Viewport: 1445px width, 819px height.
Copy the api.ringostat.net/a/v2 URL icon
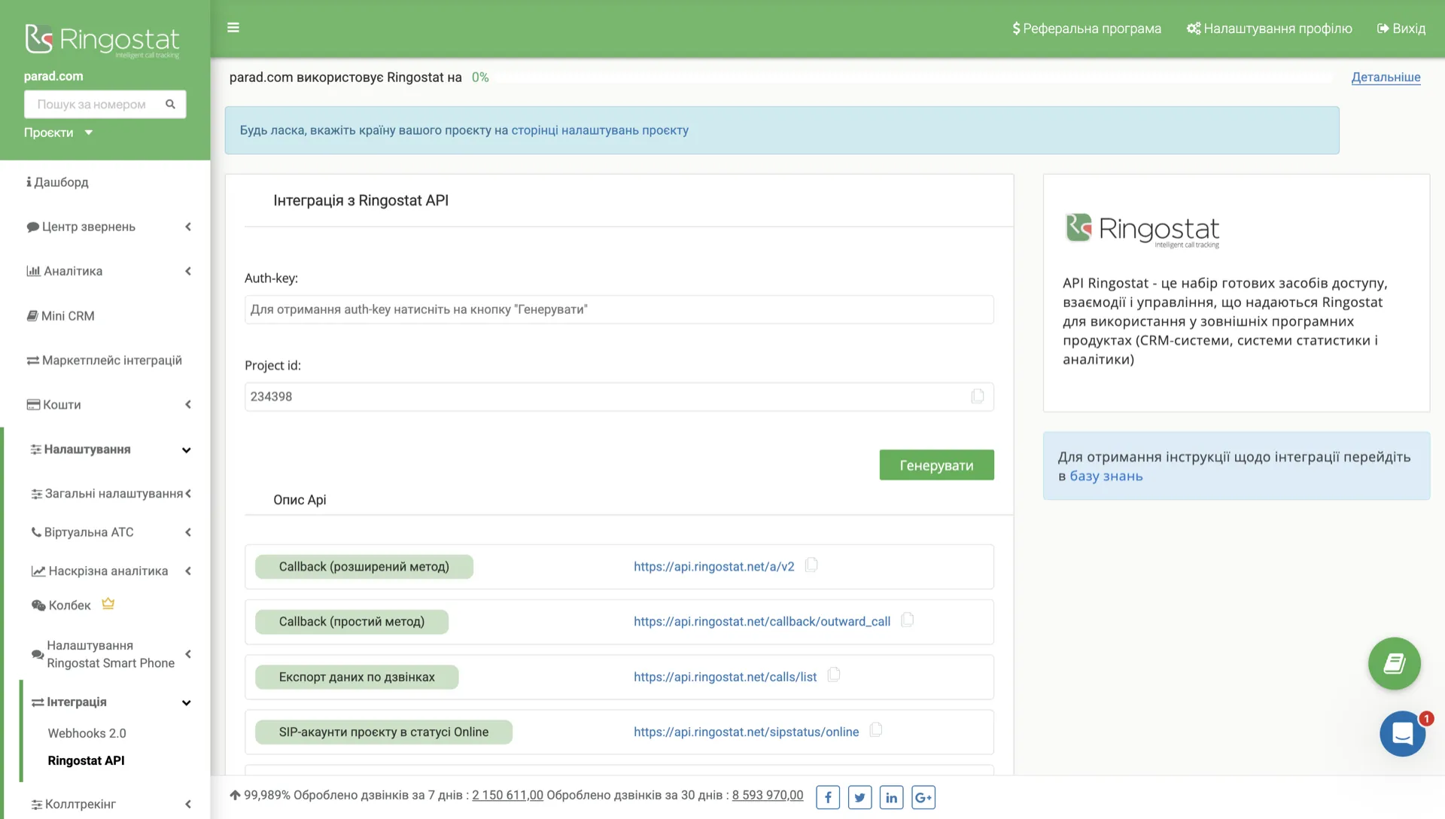[811, 565]
